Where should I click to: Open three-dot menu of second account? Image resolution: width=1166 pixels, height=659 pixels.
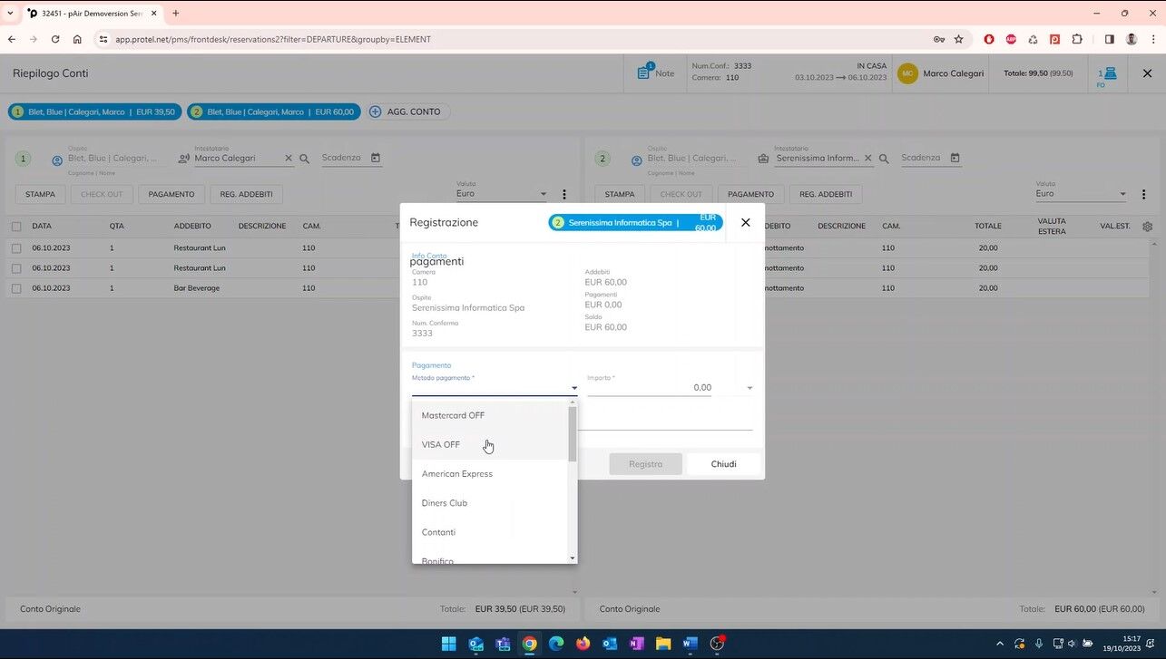tap(1143, 194)
